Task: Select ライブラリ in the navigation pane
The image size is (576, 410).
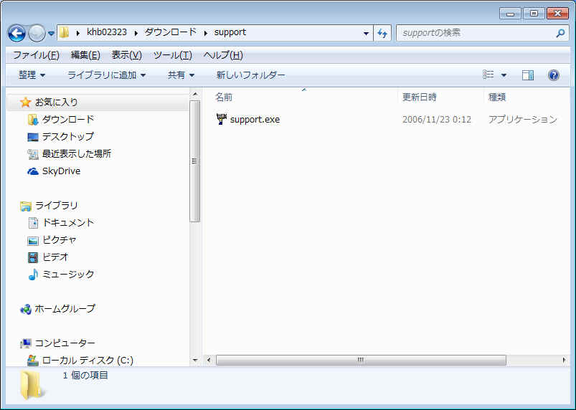Action: coord(56,206)
